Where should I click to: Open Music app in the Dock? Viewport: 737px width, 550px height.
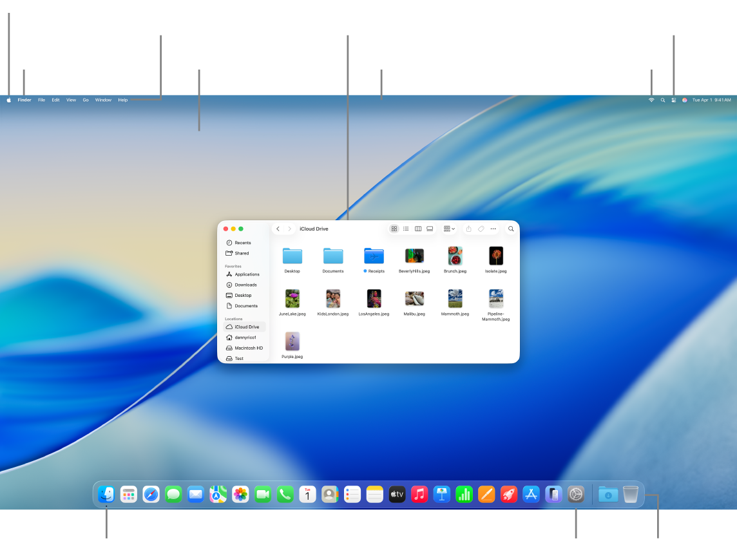419,494
